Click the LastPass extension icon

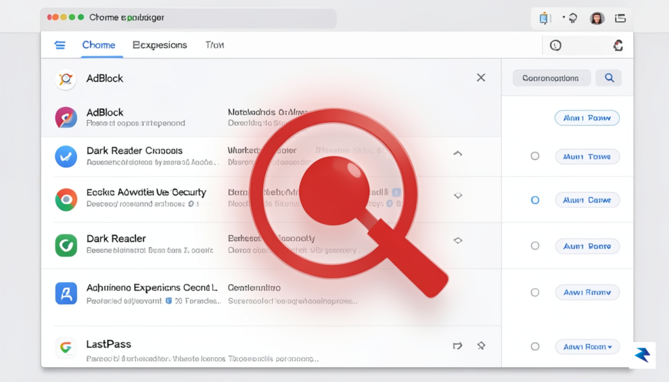(x=66, y=347)
